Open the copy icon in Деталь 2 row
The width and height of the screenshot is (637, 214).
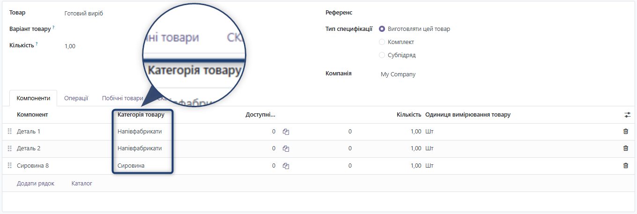point(286,148)
